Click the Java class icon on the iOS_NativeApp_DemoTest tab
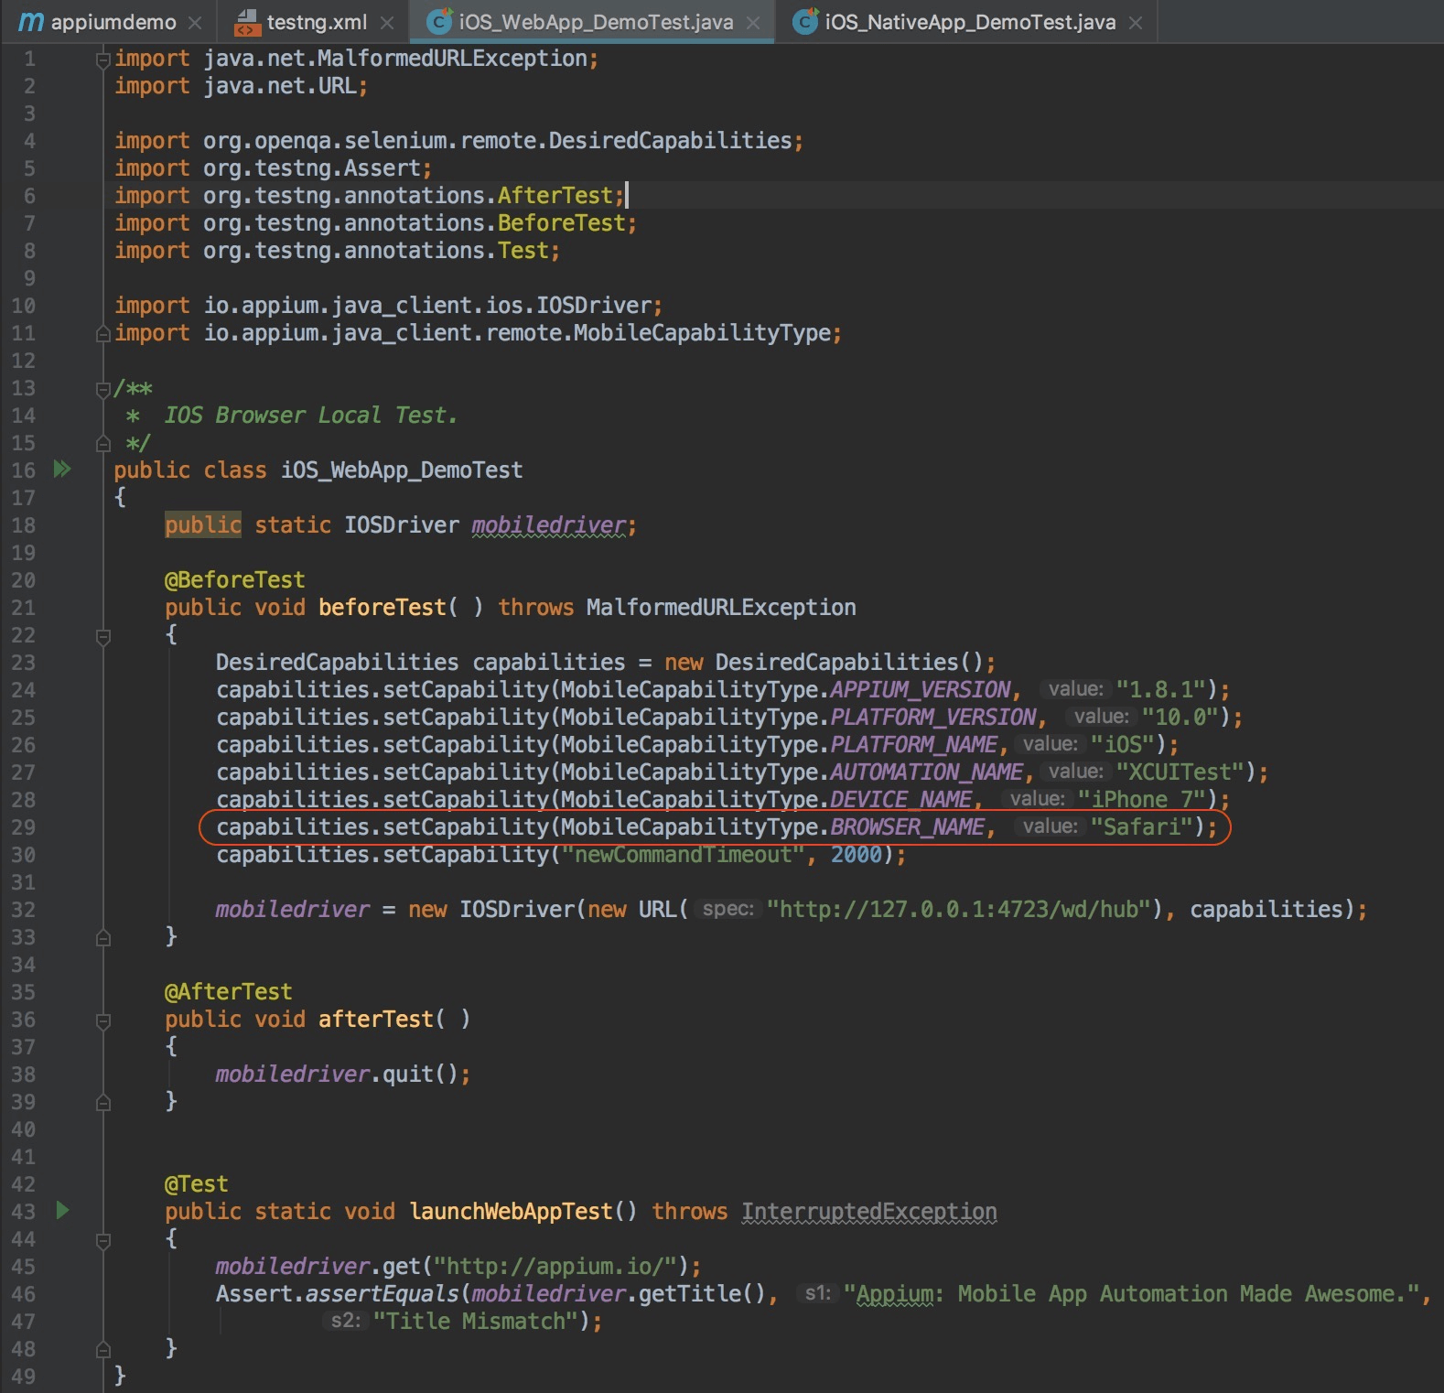Screen dimensions: 1444x1393 (x=805, y=22)
